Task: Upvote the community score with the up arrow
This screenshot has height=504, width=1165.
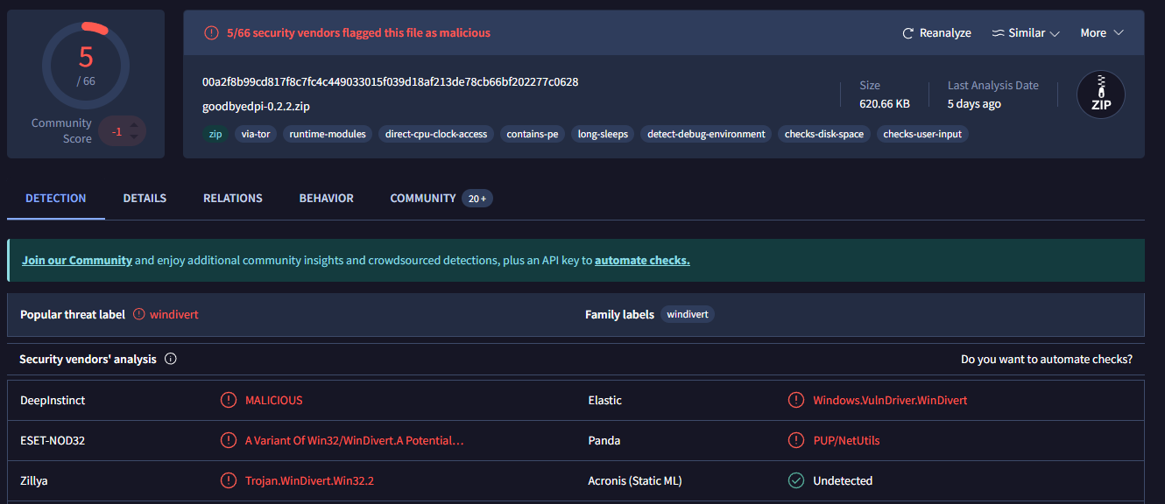Action: 134,124
